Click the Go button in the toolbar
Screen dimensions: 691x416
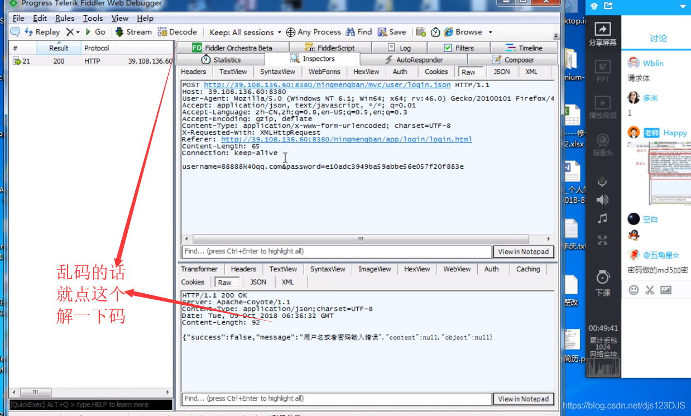pos(95,32)
